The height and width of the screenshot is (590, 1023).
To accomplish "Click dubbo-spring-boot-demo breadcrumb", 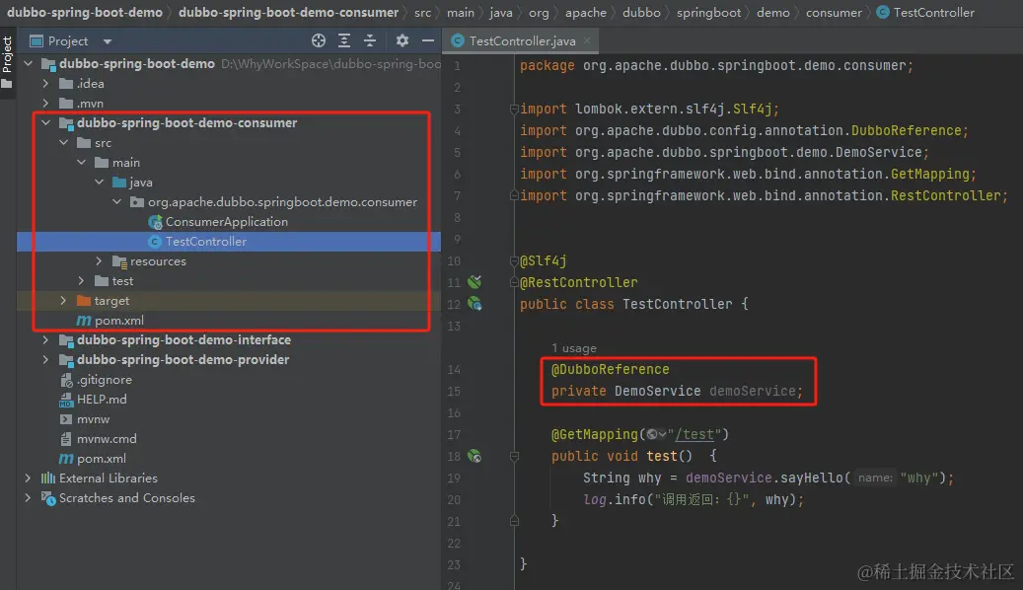I will (85, 13).
